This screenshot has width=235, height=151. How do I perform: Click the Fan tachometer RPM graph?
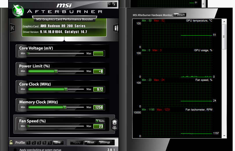click(x=177, y=125)
